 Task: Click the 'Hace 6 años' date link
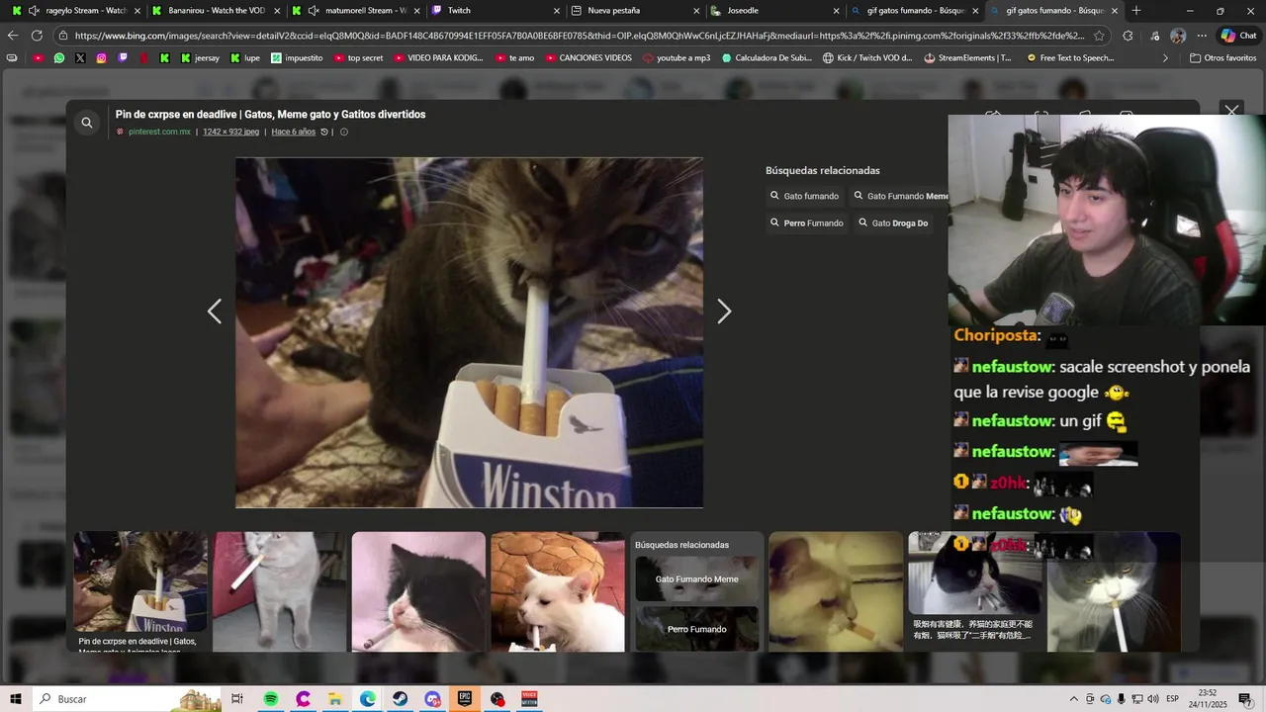(293, 132)
